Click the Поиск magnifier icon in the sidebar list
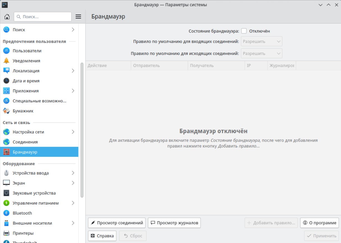341x243 pixels. click(x=6, y=30)
